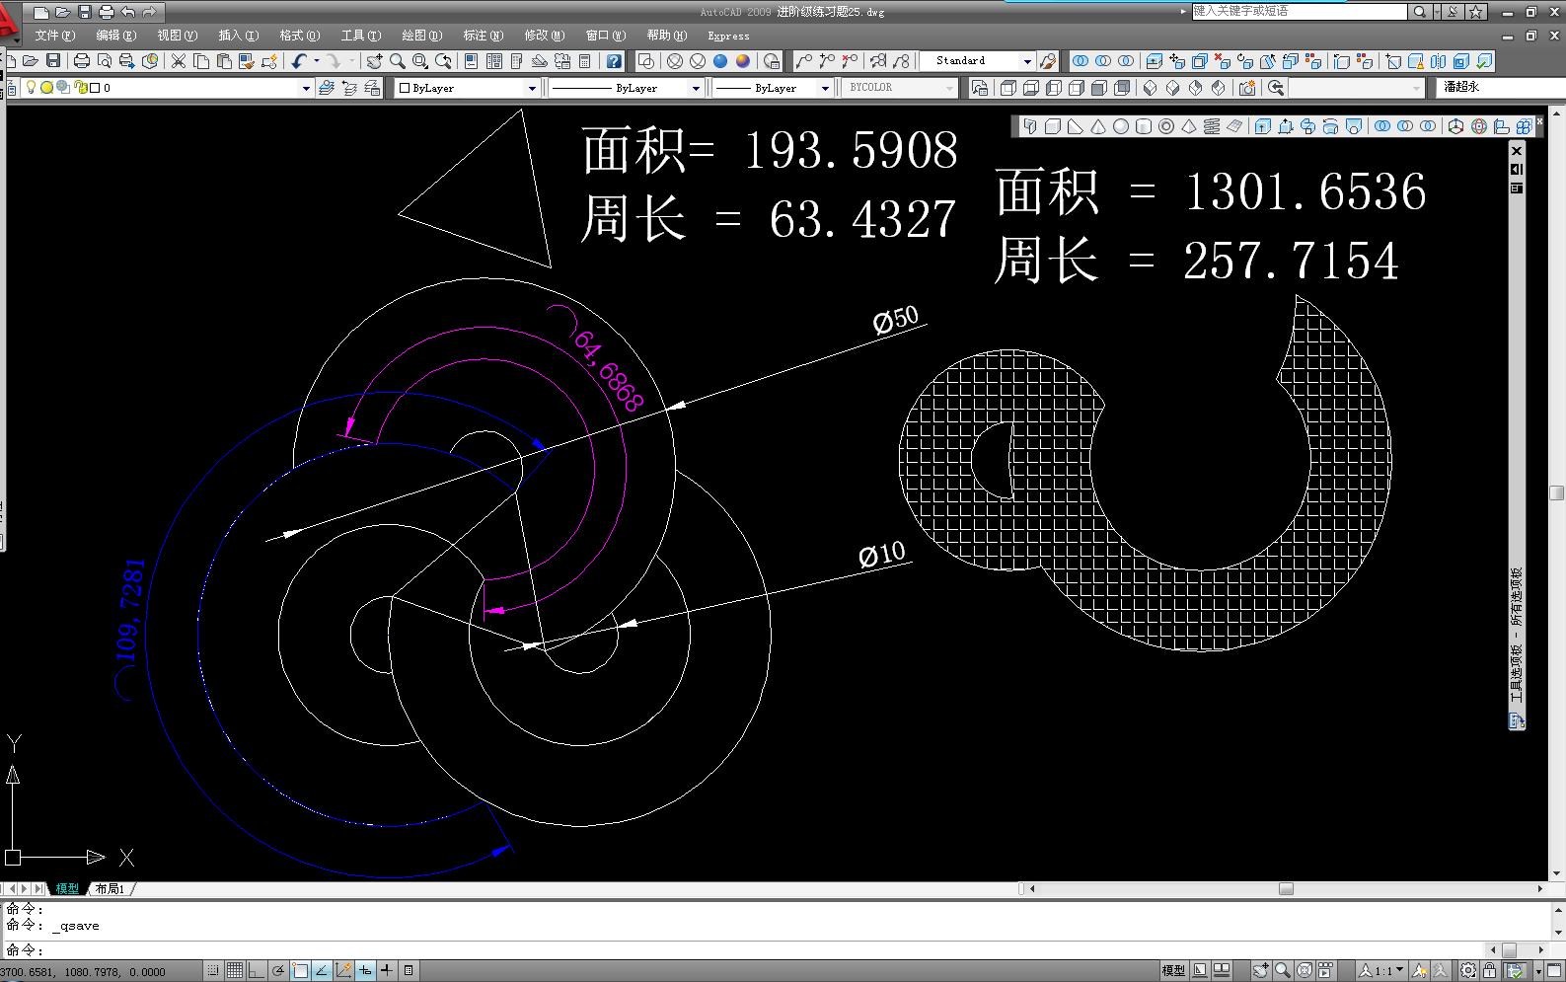Open the 格式(O) menu
This screenshot has width=1566, height=982.
coord(299,36)
